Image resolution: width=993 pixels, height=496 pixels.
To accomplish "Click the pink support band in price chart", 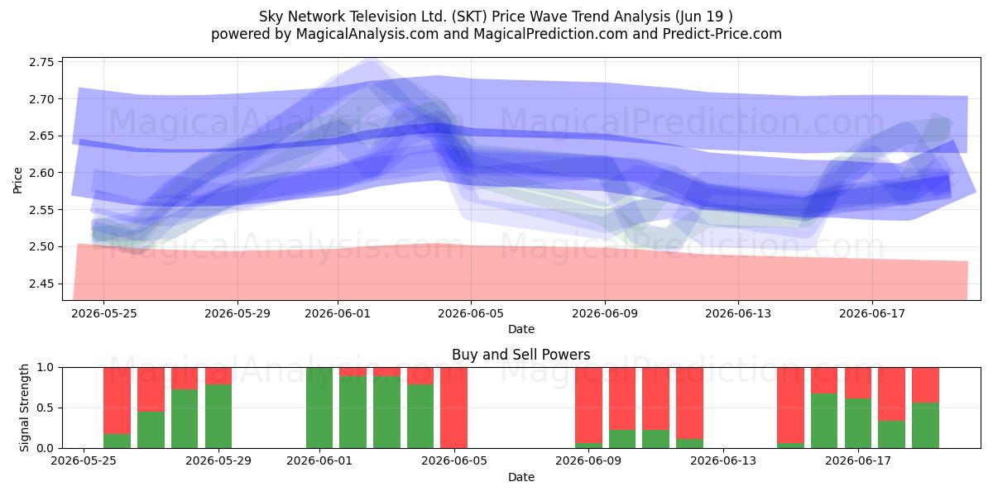I will 521,273.
